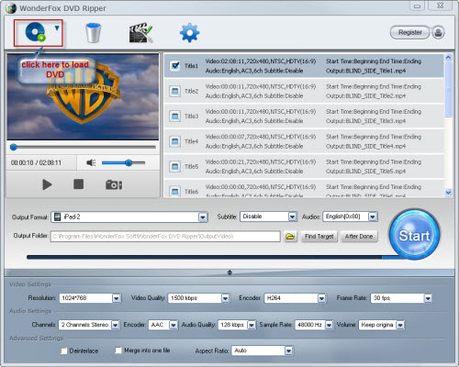Click the Output Folder path field
The width and height of the screenshot is (459, 367).
tap(165, 237)
